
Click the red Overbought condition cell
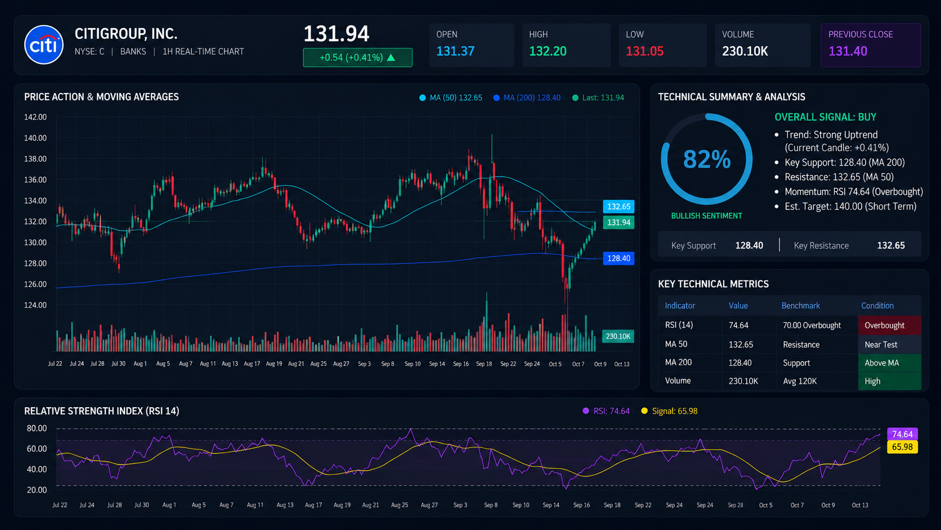[890, 326]
